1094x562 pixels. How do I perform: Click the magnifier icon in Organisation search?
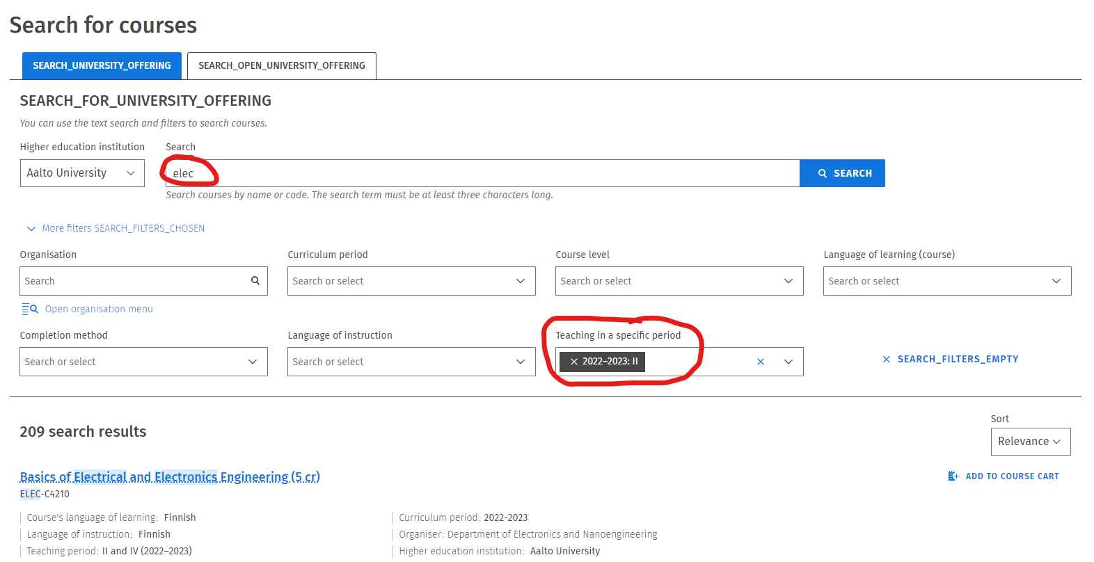(x=255, y=281)
